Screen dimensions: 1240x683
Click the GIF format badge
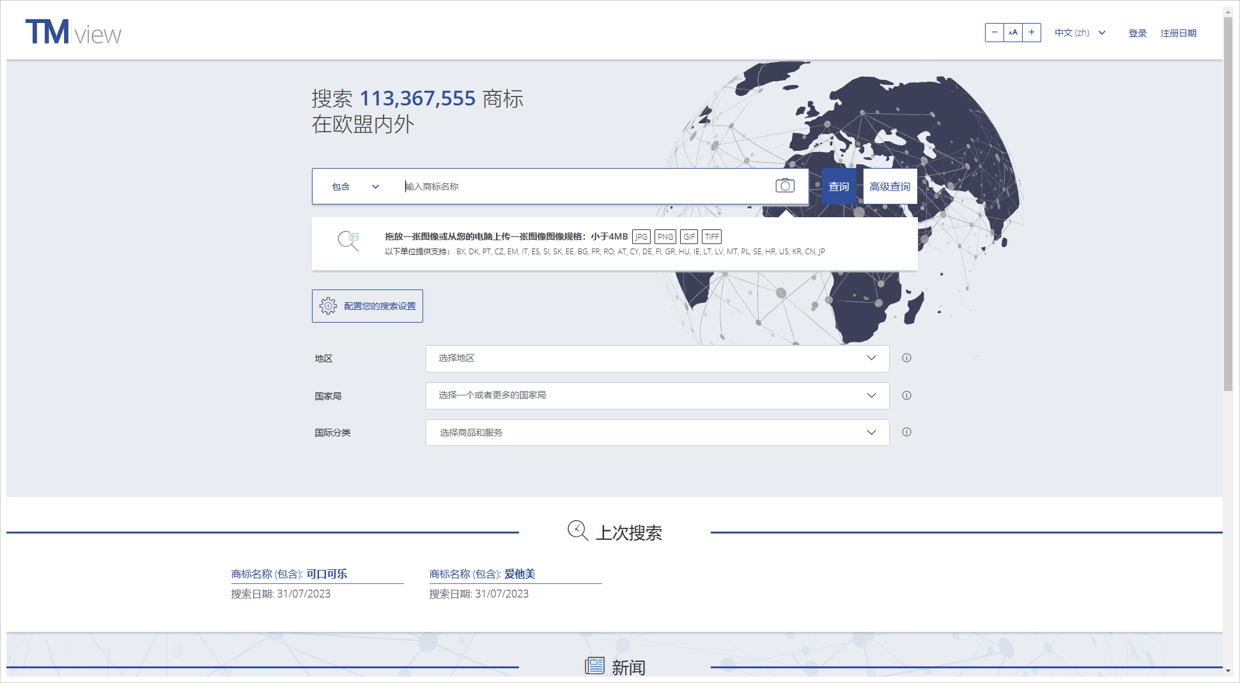(689, 236)
